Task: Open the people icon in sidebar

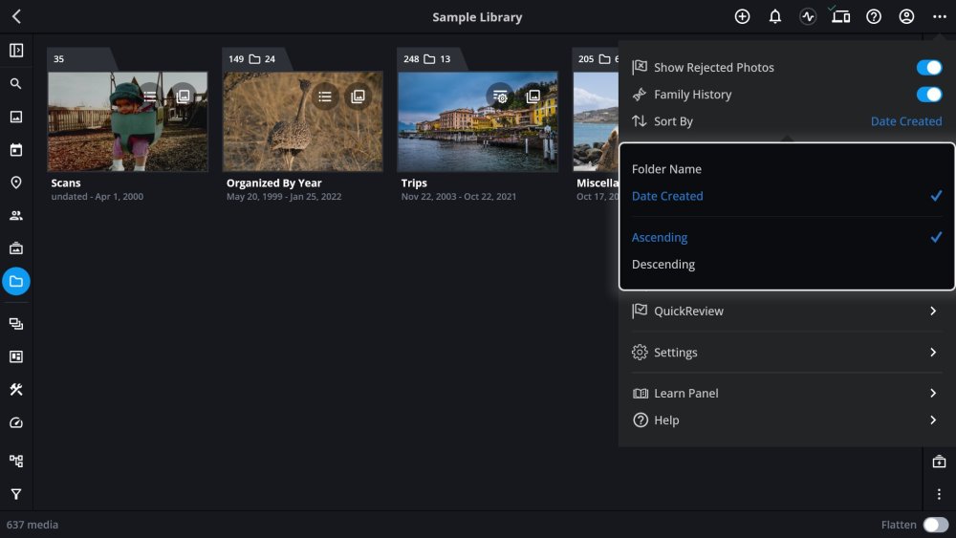Action: pos(16,216)
